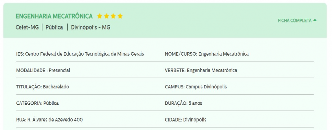332x130 pixels.
Task: Click the second yellow rating star
Action: (106, 16)
